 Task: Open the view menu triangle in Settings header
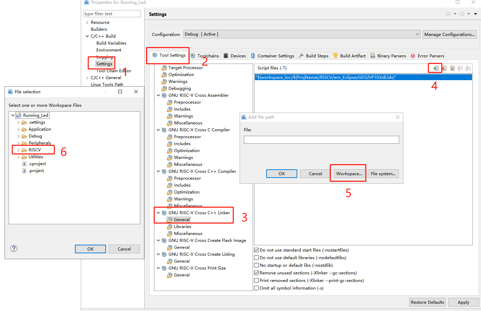click(475, 14)
